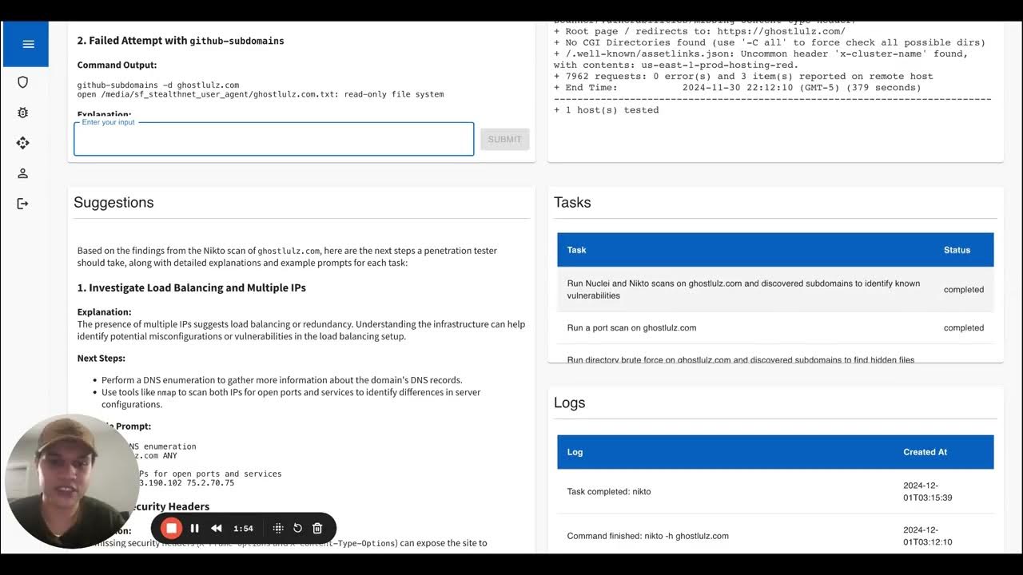
Task: Click the drag handle dots on recording bar
Action: click(278, 528)
